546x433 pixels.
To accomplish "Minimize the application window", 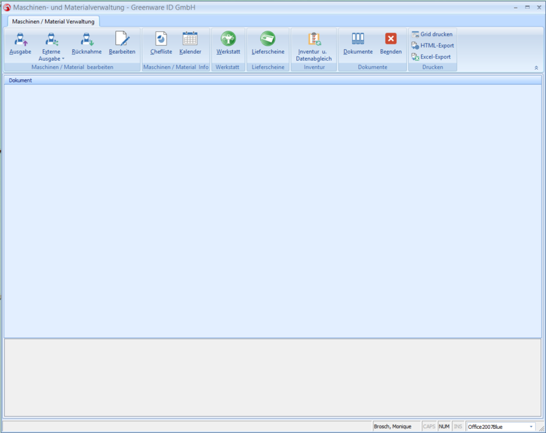I will [516, 8].
